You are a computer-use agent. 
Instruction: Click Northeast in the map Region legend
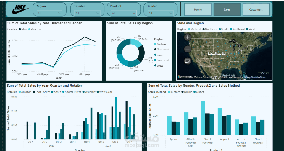coord(210,29)
